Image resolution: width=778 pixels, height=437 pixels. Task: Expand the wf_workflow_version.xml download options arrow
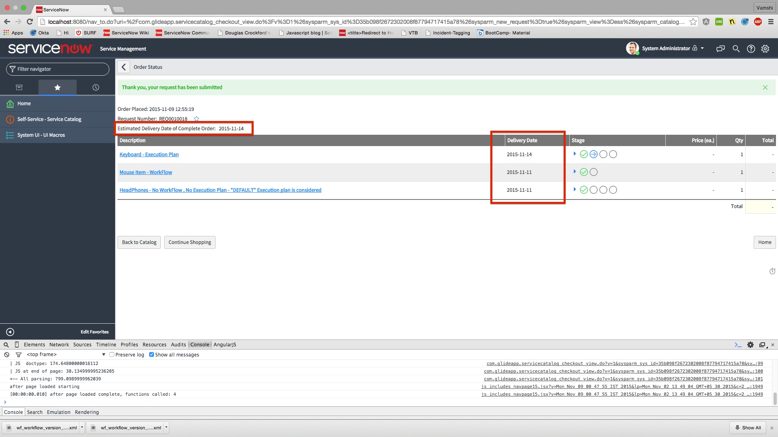[82, 427]
